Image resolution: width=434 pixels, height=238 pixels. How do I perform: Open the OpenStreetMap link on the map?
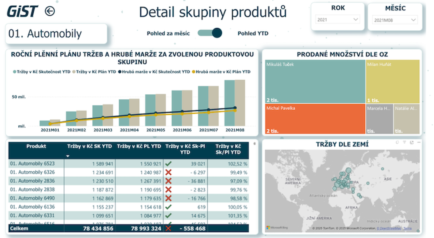(389, 228)
